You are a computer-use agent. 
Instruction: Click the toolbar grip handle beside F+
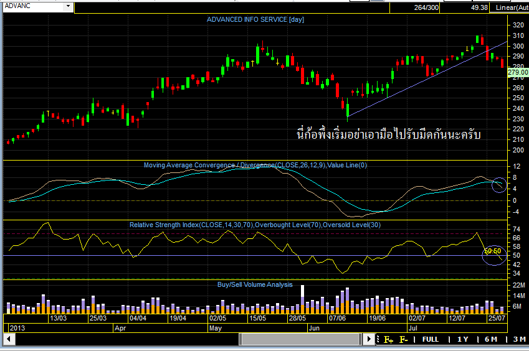pos(378,339)
